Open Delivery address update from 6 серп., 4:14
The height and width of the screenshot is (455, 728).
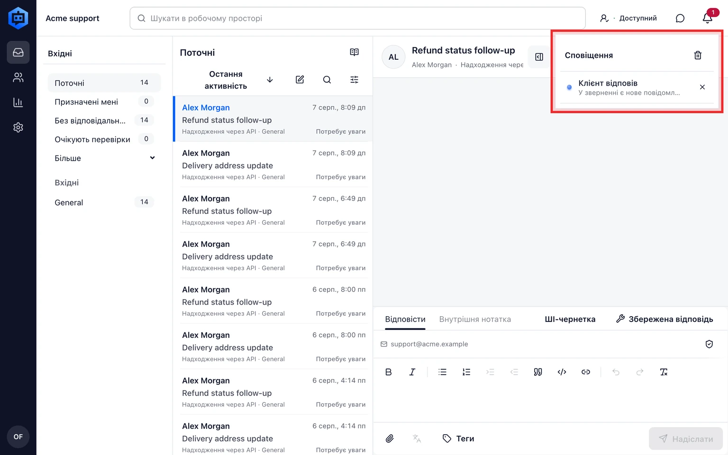(273, 435)
